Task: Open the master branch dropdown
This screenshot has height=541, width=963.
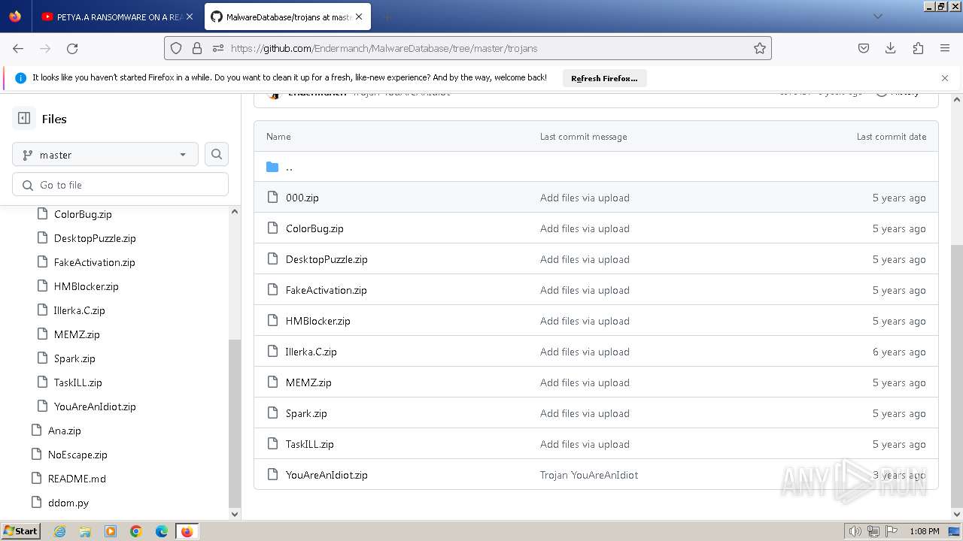Action: point(105,155)
